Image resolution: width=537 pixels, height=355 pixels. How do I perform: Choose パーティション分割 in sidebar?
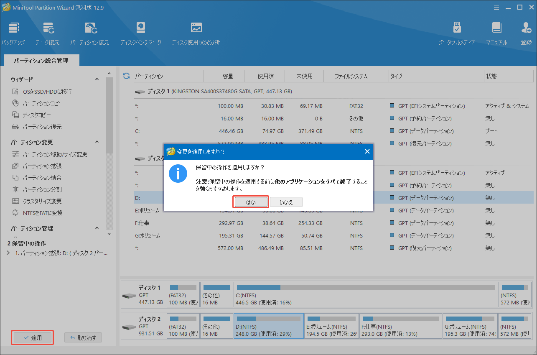tap(37, 189)
